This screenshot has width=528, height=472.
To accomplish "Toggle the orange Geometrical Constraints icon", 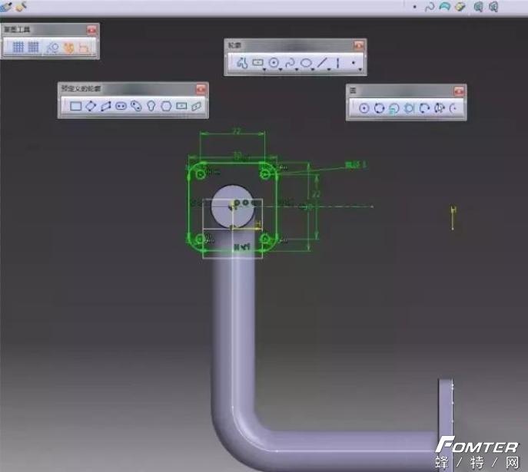I will click(69, 48).
